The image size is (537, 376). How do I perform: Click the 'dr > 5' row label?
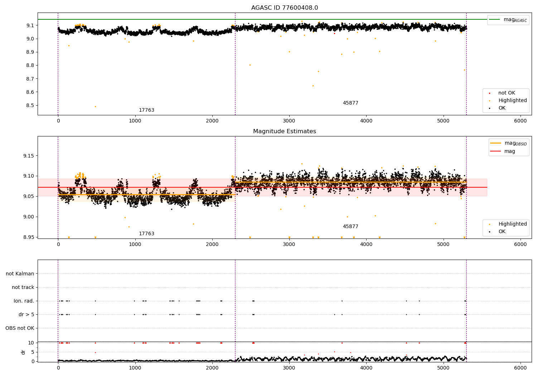[x=26, y=315]
